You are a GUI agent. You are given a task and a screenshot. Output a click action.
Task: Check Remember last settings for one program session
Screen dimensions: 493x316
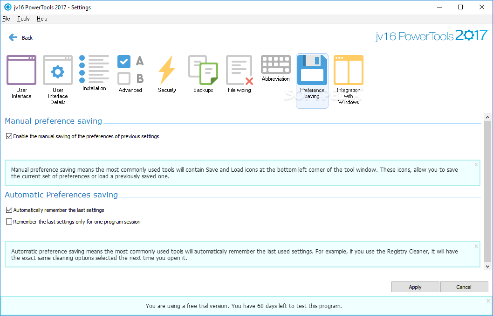point(9,222)
